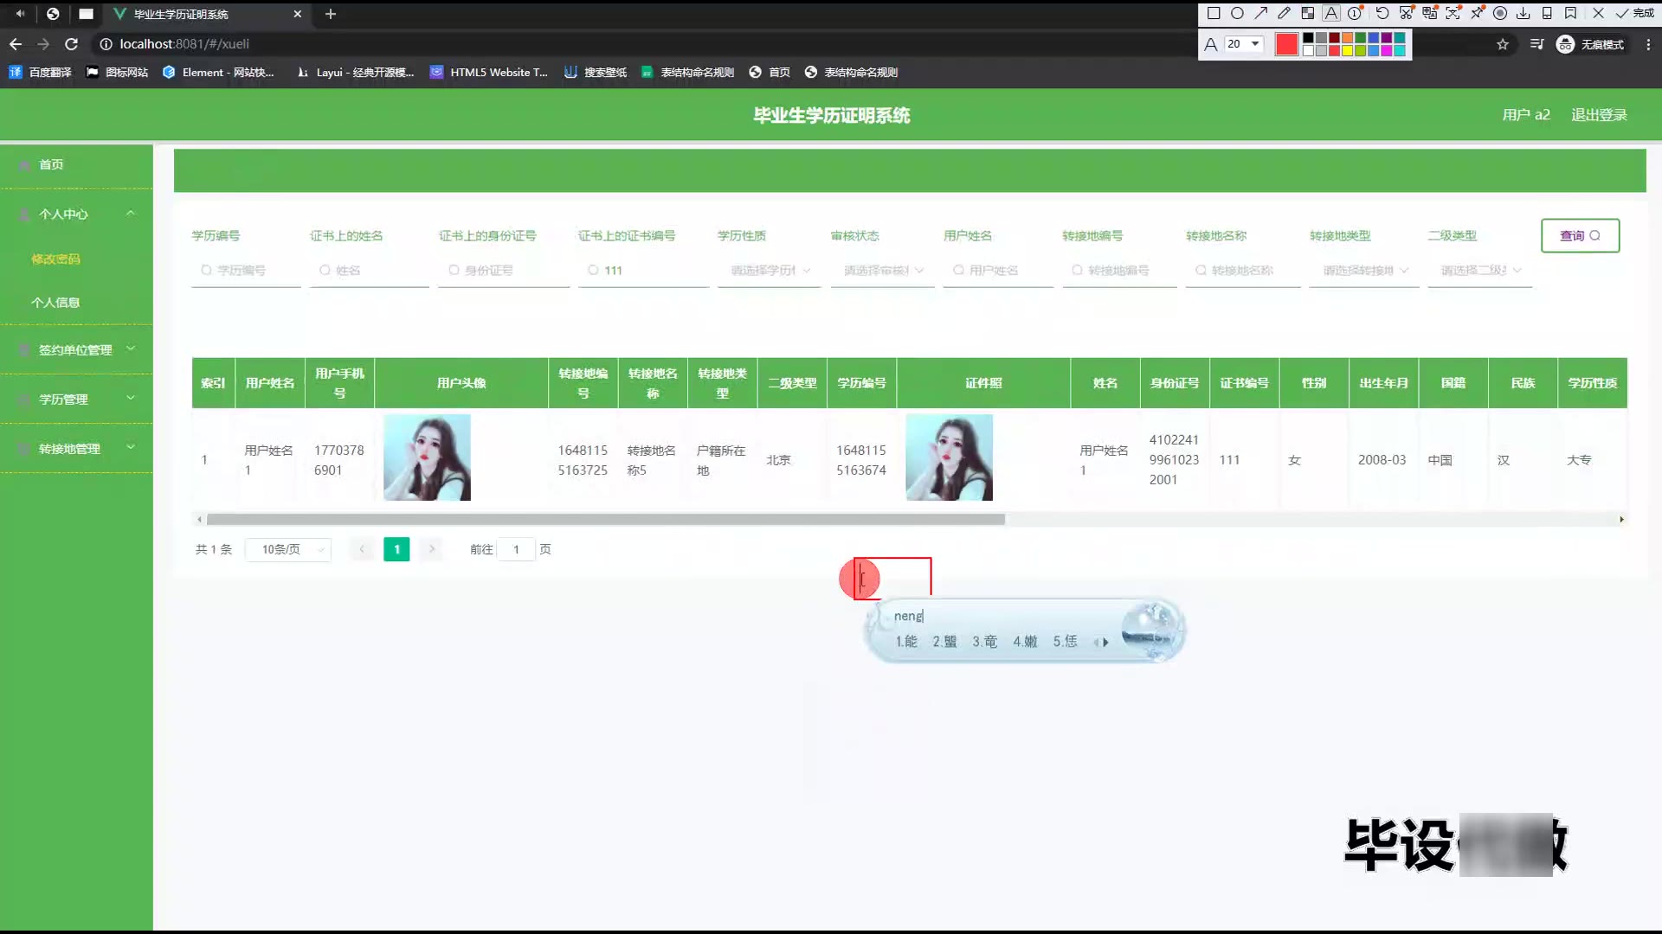Open 修改密码 in the sidebar
Screen dimensions: 1662x934
pyautogui.click(x=55, y=259)
